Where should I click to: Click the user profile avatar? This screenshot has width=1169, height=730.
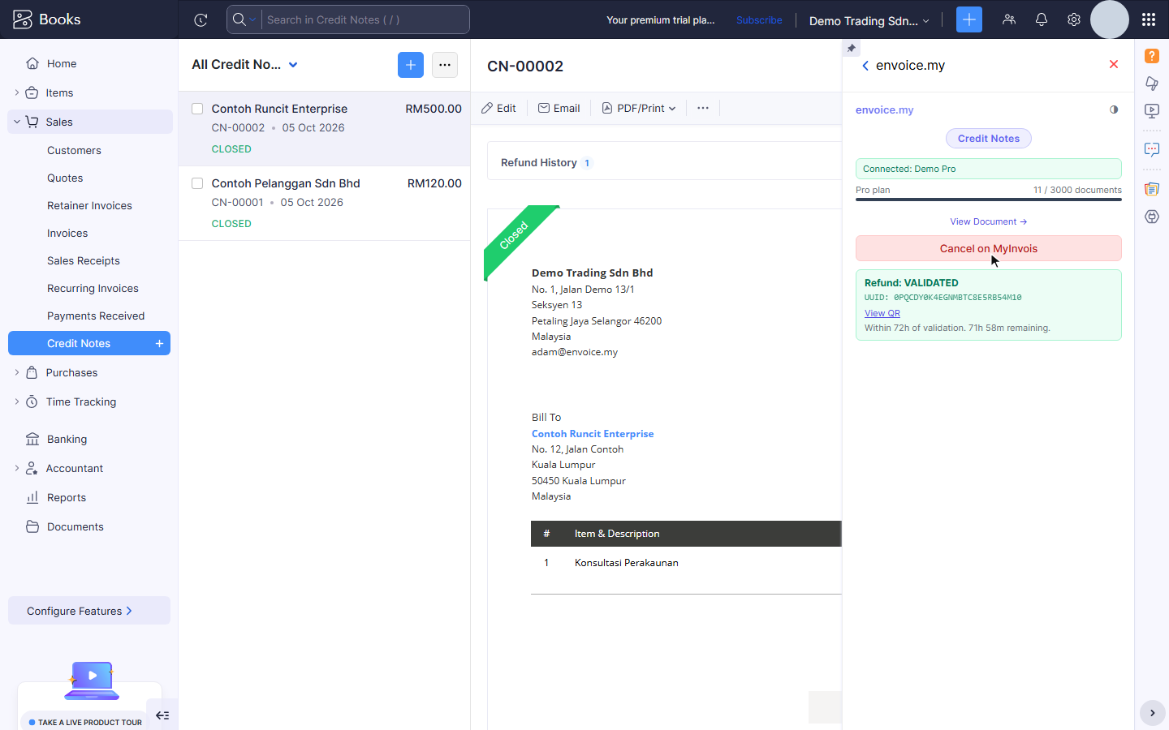[x=1110, y=19]
